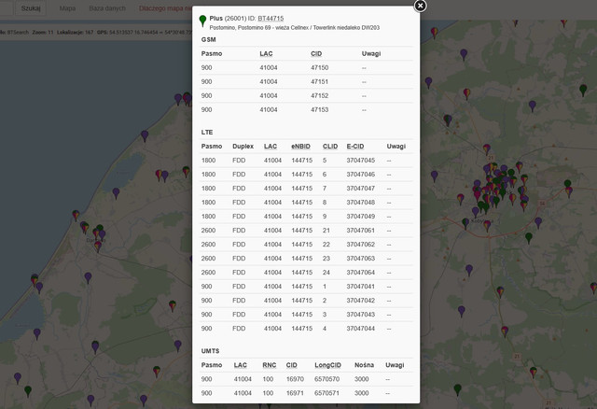The width and height of the screenshot is (597, 409).
Task: Click the CLID column header
Action: 330,147
